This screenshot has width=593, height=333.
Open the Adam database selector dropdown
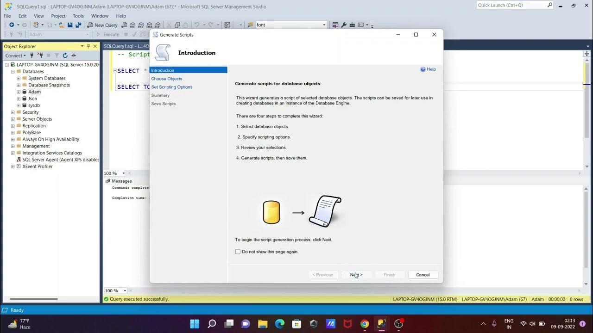(87, 34)
